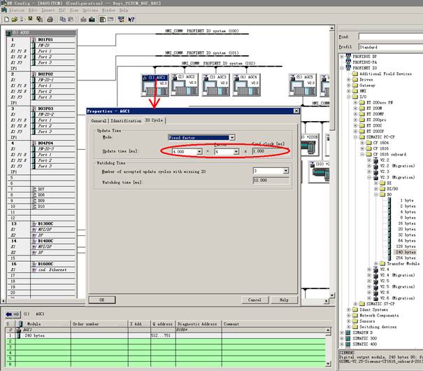Open the Update time dropdown
Screen dimensions: 423x371
pos(199,150)
